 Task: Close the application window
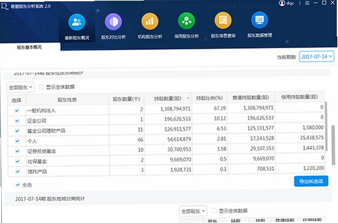333,2
